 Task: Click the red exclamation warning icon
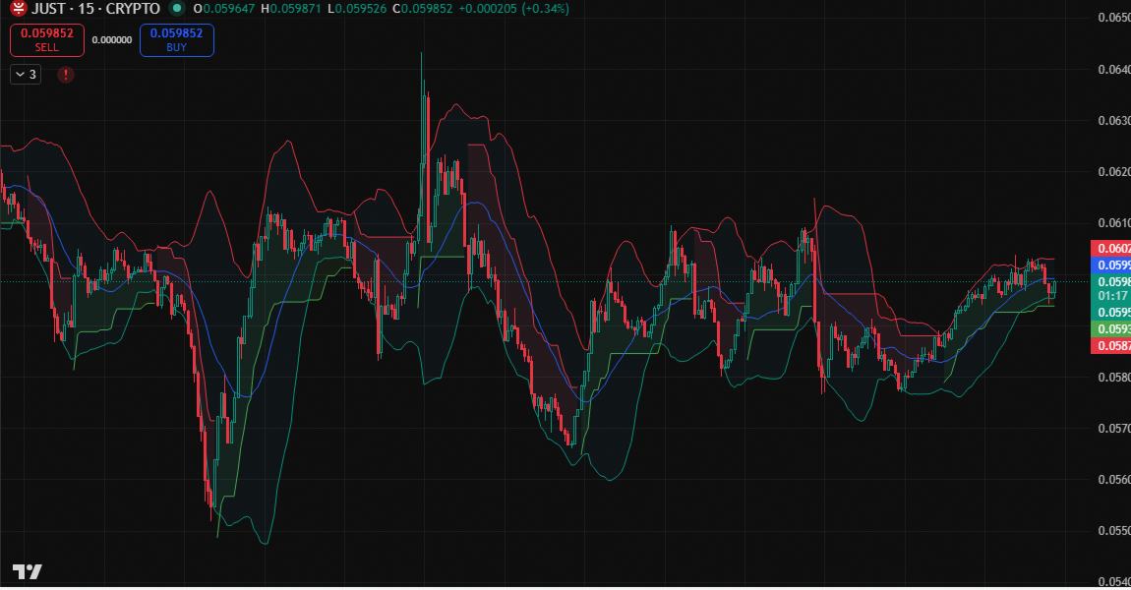[66, 75]
